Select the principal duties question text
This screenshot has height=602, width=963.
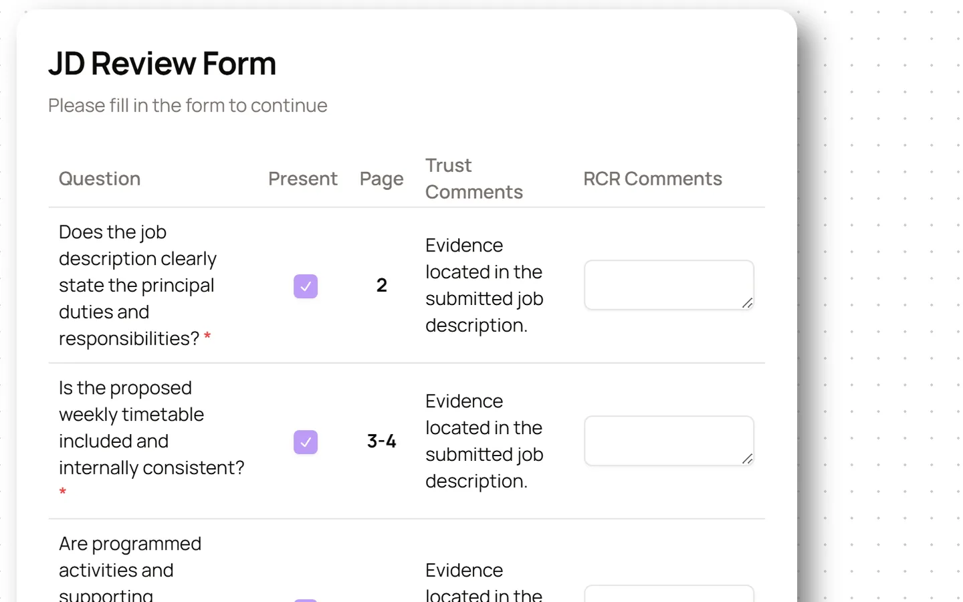click(138, 285)
